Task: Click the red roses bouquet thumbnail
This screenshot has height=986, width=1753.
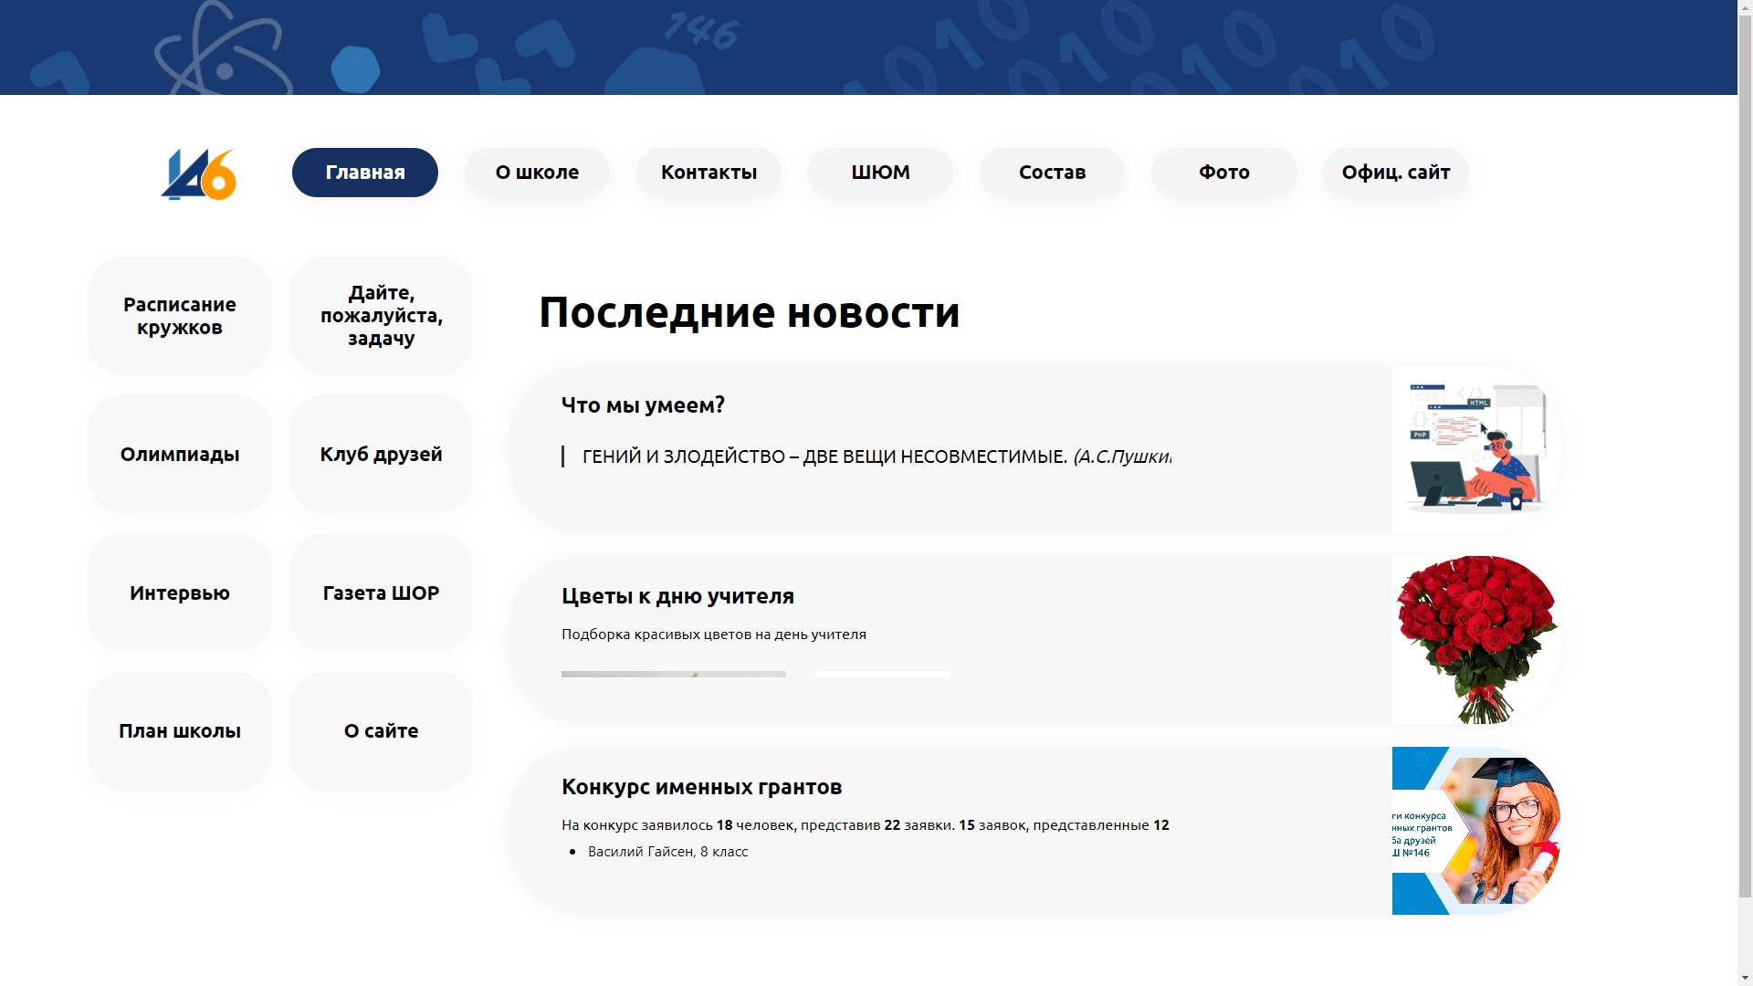Action: tap(1475, 640)
